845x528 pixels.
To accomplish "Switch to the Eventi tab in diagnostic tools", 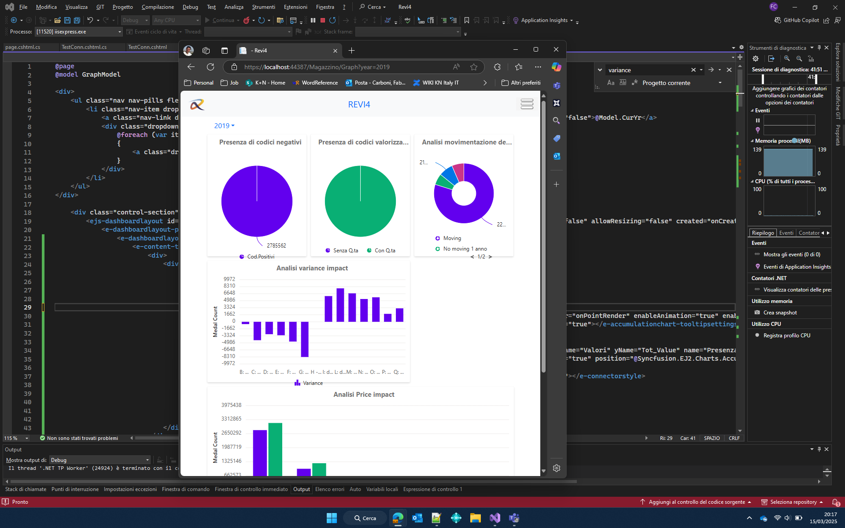I will (x=786, y=233).
